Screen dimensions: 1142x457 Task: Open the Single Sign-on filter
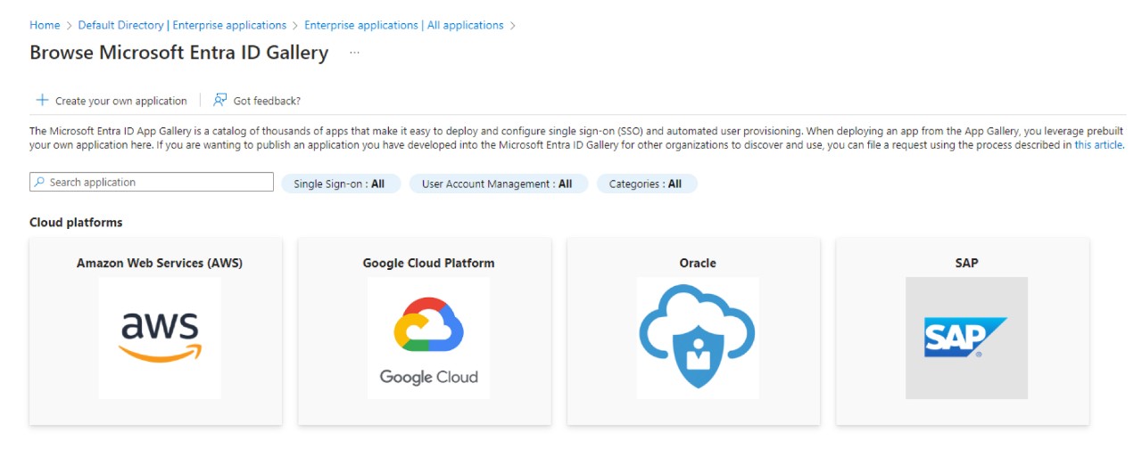pos(340,184)
